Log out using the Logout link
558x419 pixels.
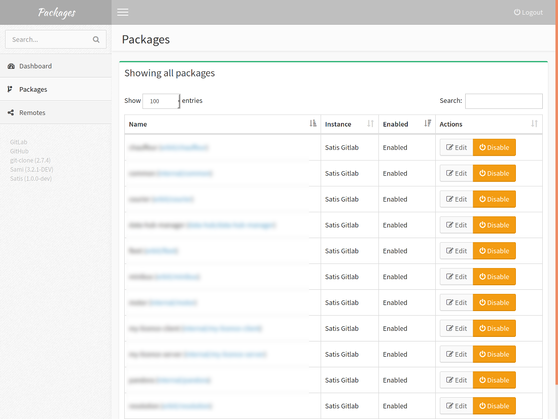(528, 12)
